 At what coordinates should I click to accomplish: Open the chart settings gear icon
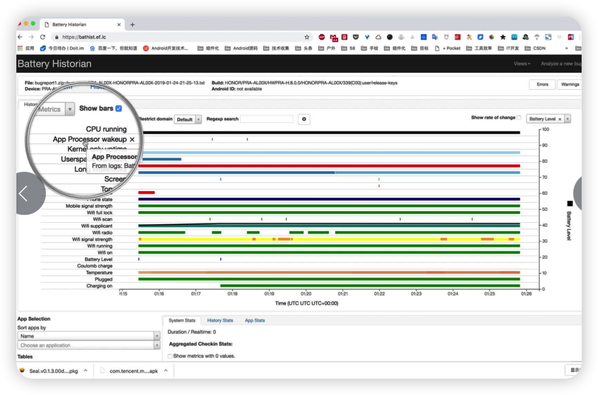[x=304, y=119]
